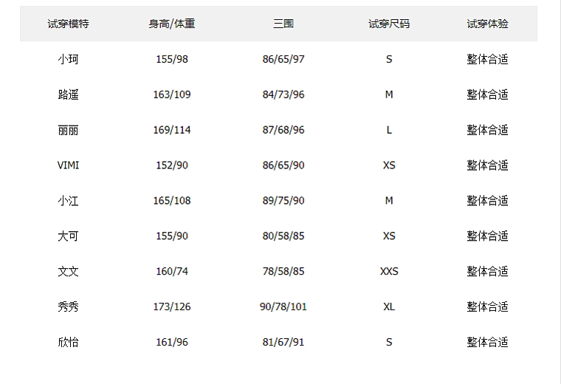Click the XXS size cell
The image size is (561, 384).
pyautogui.click(x=389, y=271)
